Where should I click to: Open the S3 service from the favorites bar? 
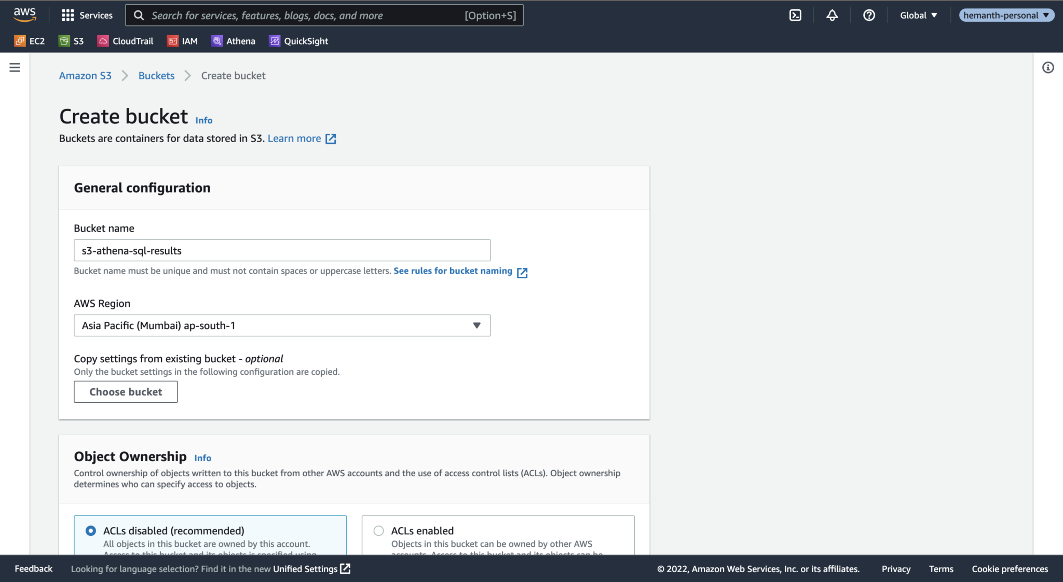coord(71,41)
